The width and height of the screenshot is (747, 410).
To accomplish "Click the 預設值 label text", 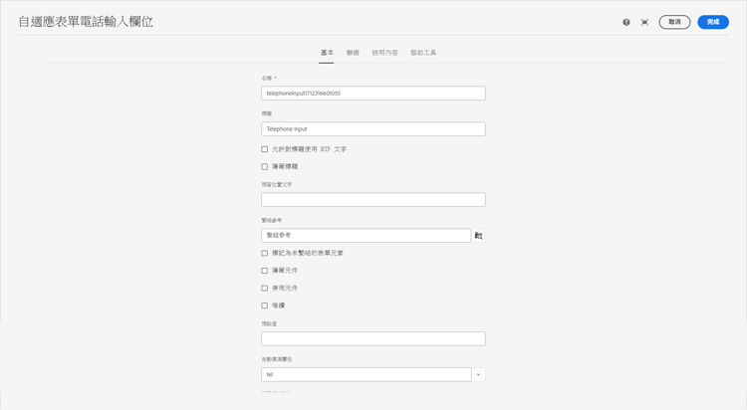I will [269, 323].
